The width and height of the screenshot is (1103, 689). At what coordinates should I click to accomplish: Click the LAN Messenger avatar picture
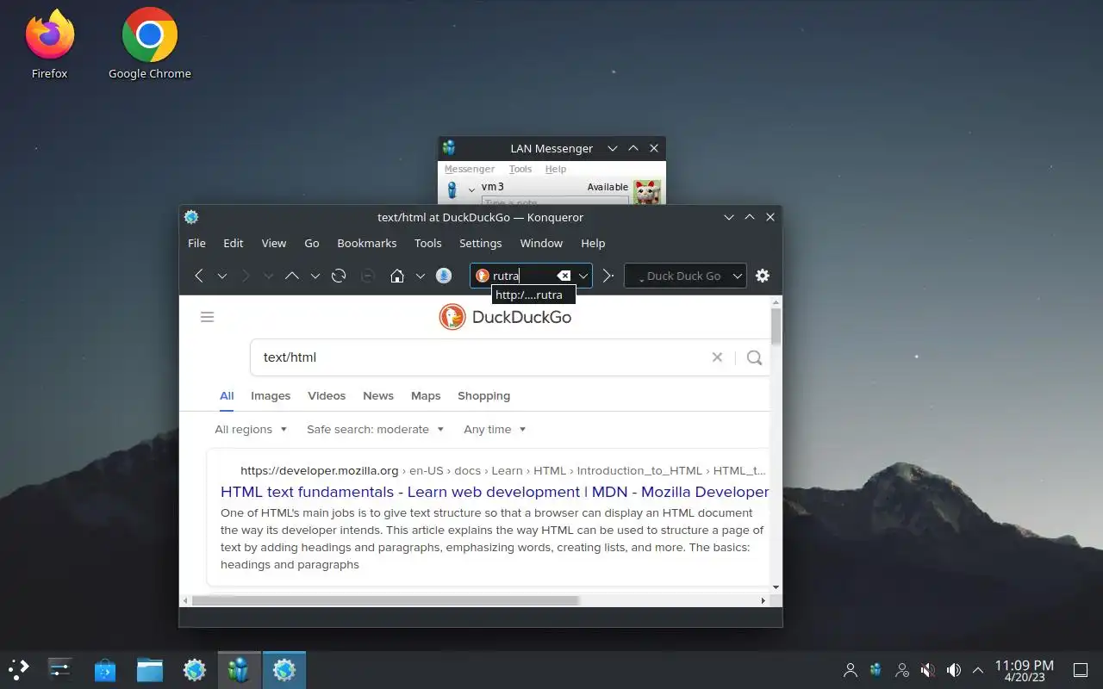click(646, 192)
